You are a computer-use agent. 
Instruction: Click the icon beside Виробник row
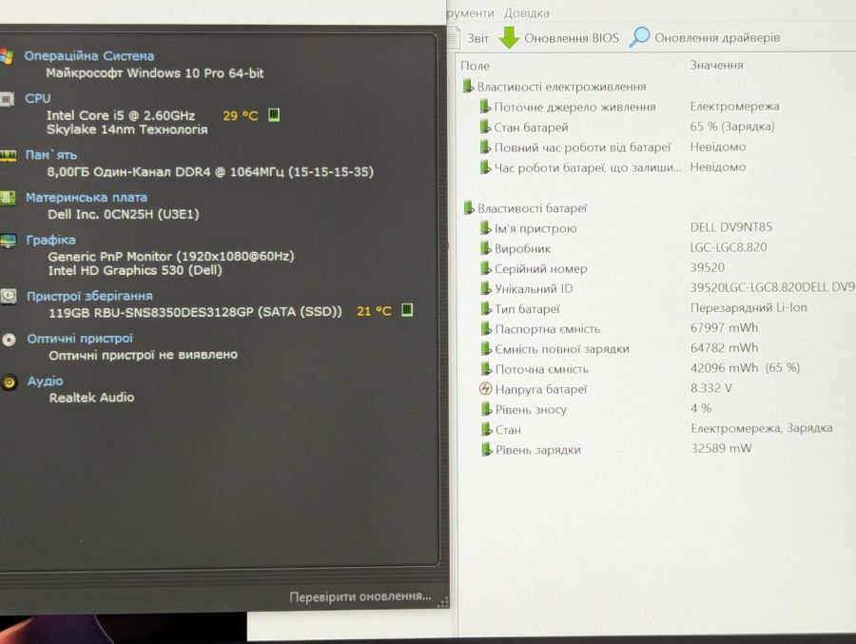point(485,247)
